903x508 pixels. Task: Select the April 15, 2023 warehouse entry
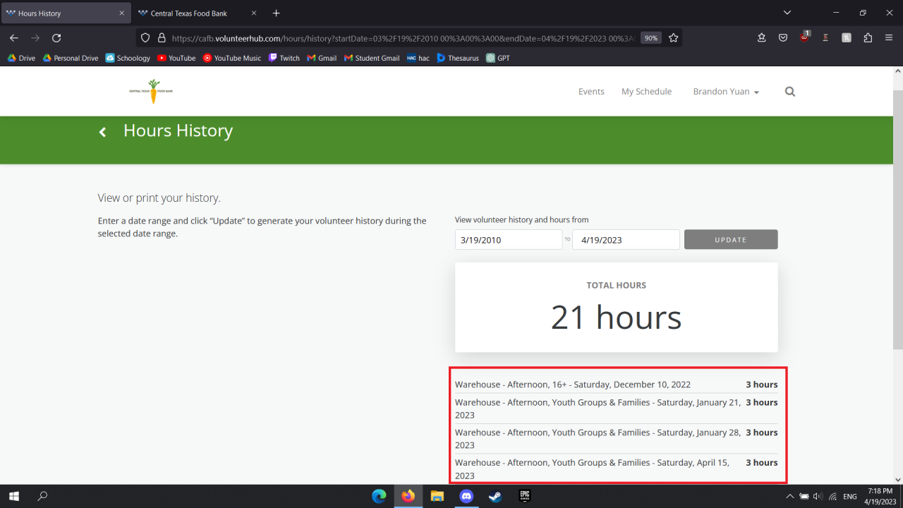click(x=617, y=469)
